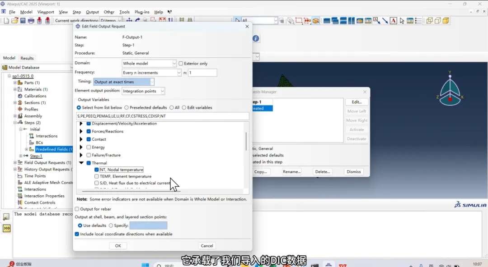
Task: Click the blue help info icon
Action: point(256,39)
